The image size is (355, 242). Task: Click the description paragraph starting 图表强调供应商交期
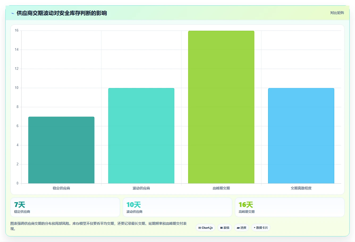[99, 226]
